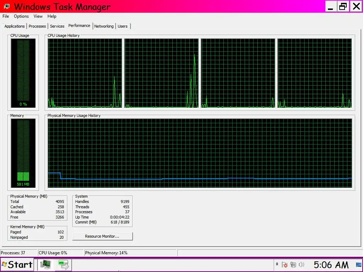Open the Options menu
The height and width of the screenshot is (272, 363).
[21, 16]
